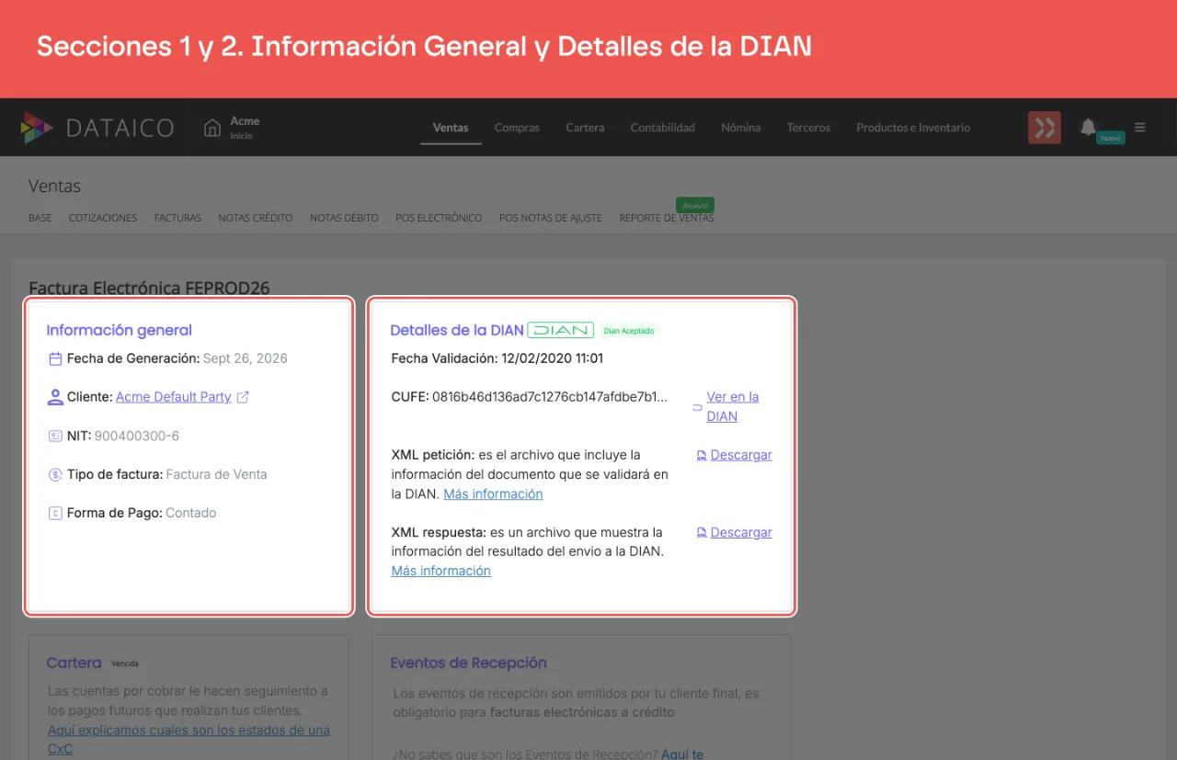Image resolution: width=1177 pixels, height=760 pixels.
Task: Open the COTIZACIONES sub-tab
Action: (x=103, y=218)
